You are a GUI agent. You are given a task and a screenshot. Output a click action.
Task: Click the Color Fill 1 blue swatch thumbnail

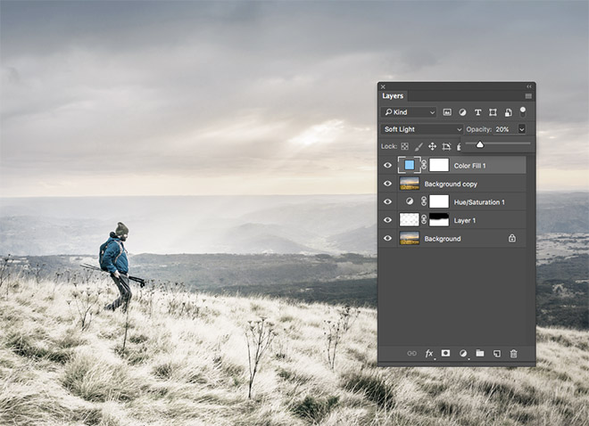[410, 165]
